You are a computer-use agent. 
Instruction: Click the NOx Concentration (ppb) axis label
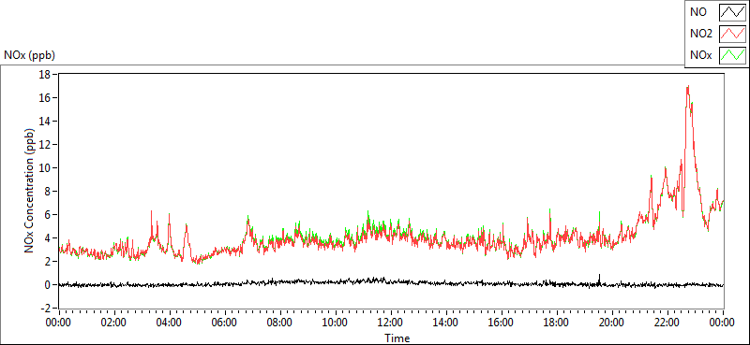click(30, 190)
